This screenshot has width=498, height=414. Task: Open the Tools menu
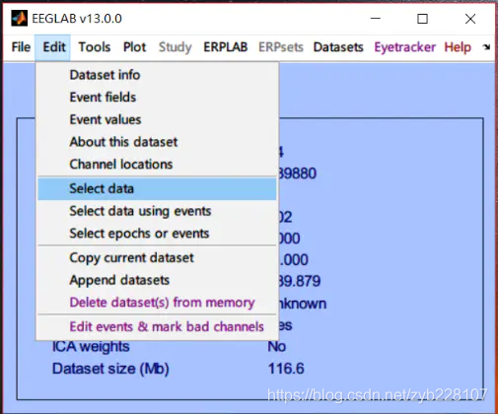pyautogui.click(x=95, y=47)
